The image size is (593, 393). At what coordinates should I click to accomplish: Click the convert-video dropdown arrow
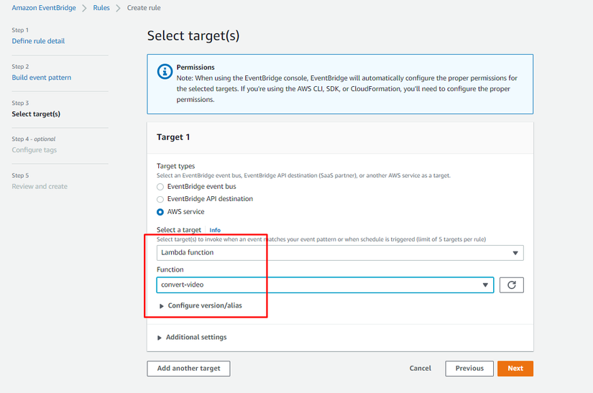point(485,285)
